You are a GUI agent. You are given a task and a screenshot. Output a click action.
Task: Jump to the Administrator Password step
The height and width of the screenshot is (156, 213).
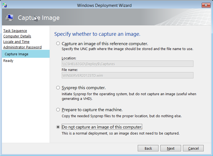(22, 47)
